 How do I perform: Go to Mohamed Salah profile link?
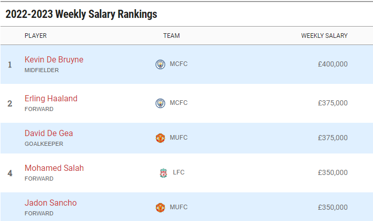[x=54, y=168]
